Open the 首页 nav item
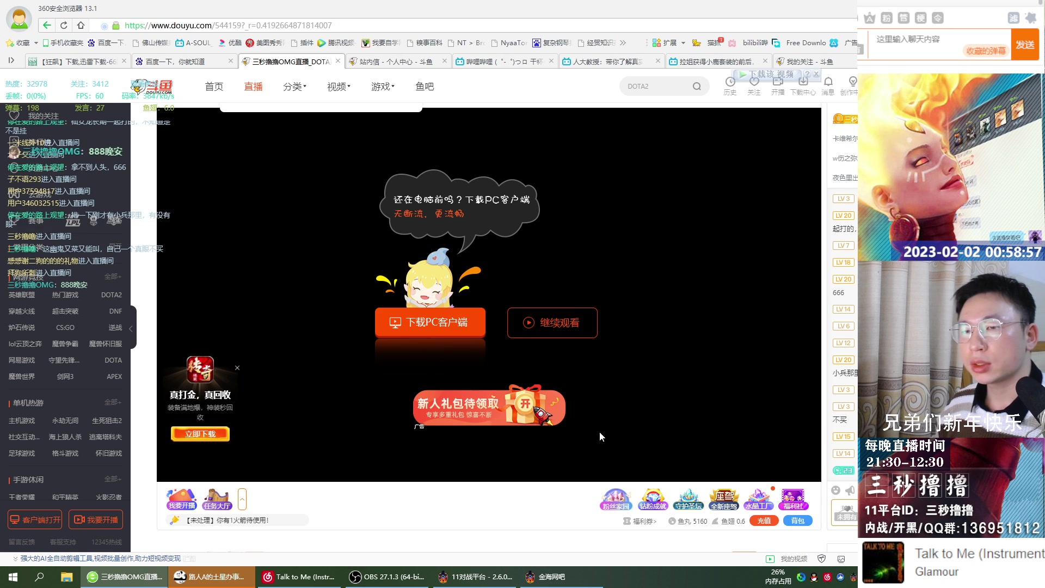1045x588 pixels. tap(214, 87)
